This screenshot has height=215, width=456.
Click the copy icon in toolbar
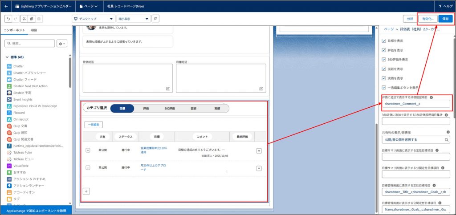coord(32,19)
